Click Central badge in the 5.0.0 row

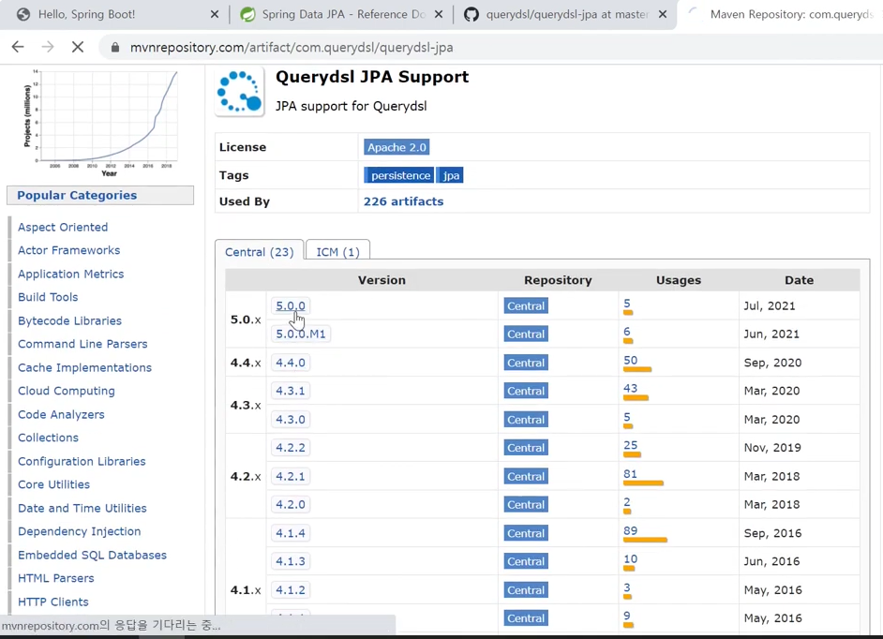(x=526, y=305)
